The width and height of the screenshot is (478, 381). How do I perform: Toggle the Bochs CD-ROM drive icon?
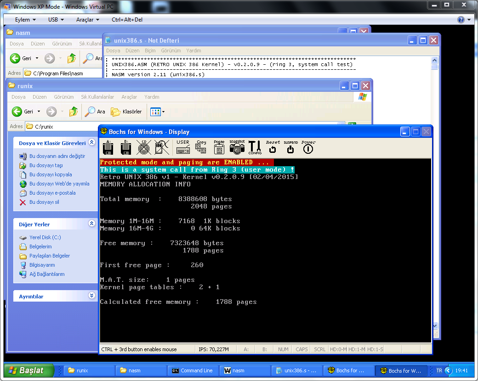[144, 147]
